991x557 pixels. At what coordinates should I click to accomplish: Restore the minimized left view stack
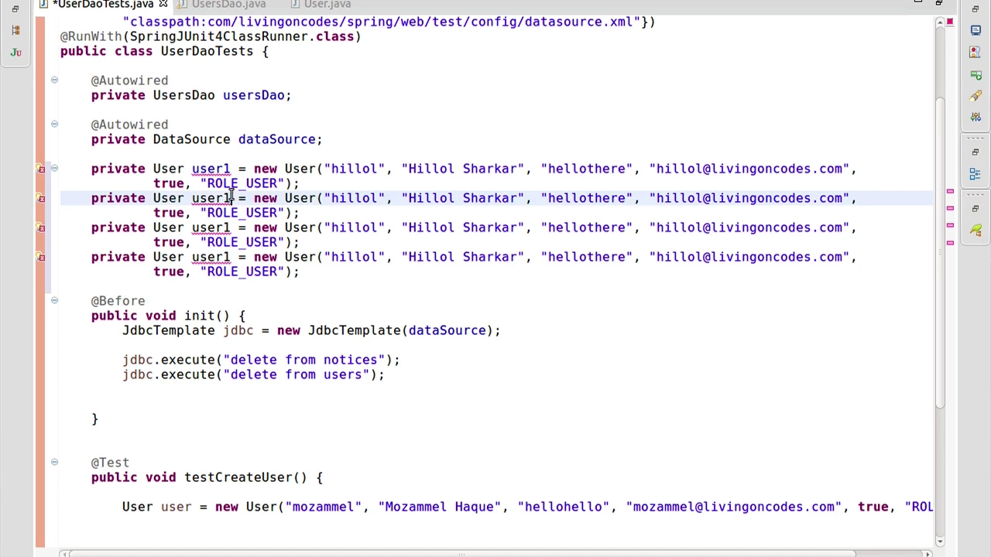click(15, 9)
